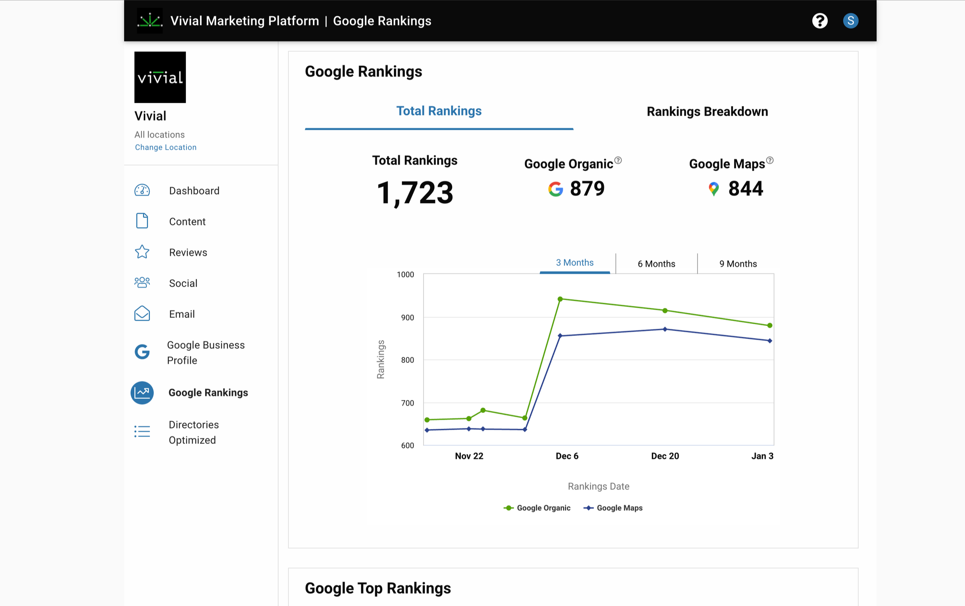Show 6 Months chart range
This screenshot has height=606, width=965.
pyautogui.click(x=656, y=264)
